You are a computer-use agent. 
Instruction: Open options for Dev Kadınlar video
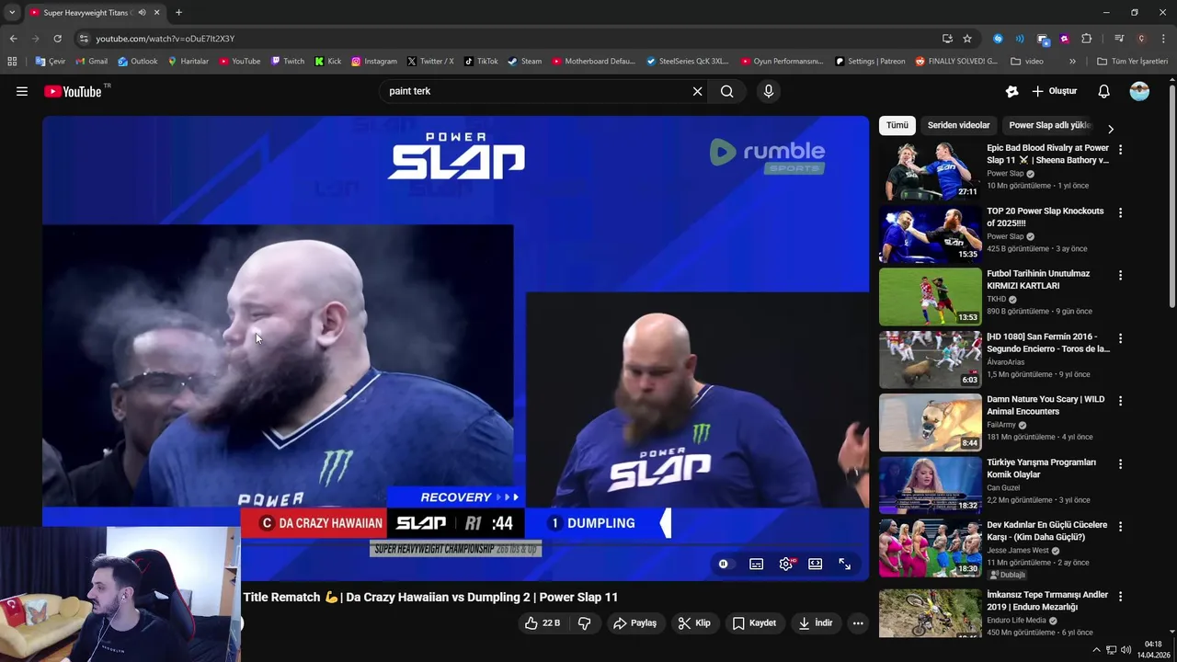pos(1120,526)
